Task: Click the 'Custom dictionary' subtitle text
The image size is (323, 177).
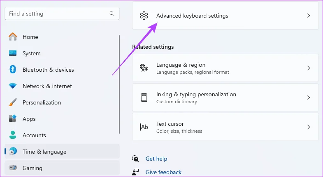Action: click(177, 102)
